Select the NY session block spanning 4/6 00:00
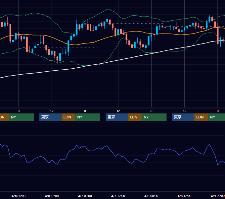This screenshot has height=199, width=225. tap(21, 117)
